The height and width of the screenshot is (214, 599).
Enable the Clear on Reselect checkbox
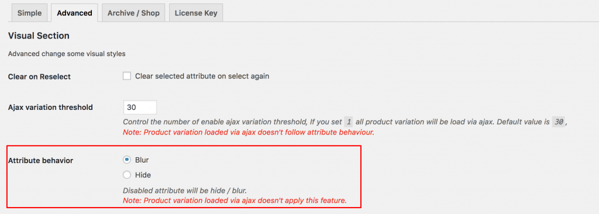point(127,76)
